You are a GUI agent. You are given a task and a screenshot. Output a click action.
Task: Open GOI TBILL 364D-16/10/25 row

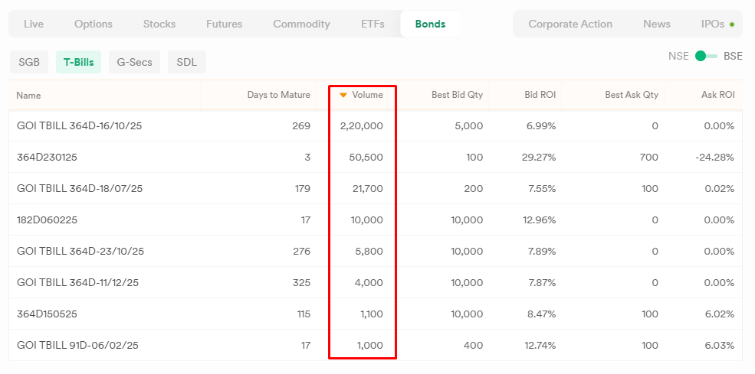[376, 126]
